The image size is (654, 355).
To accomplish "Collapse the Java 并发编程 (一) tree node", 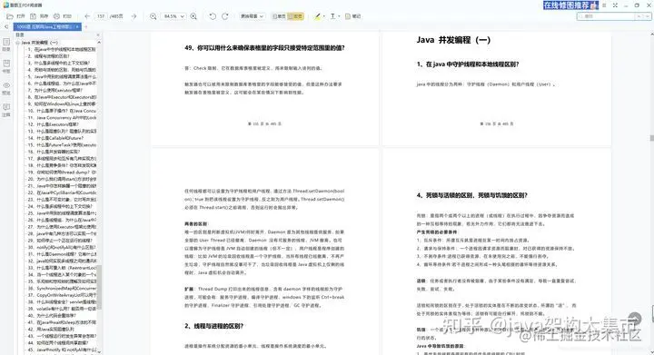I will coord(18,43).
